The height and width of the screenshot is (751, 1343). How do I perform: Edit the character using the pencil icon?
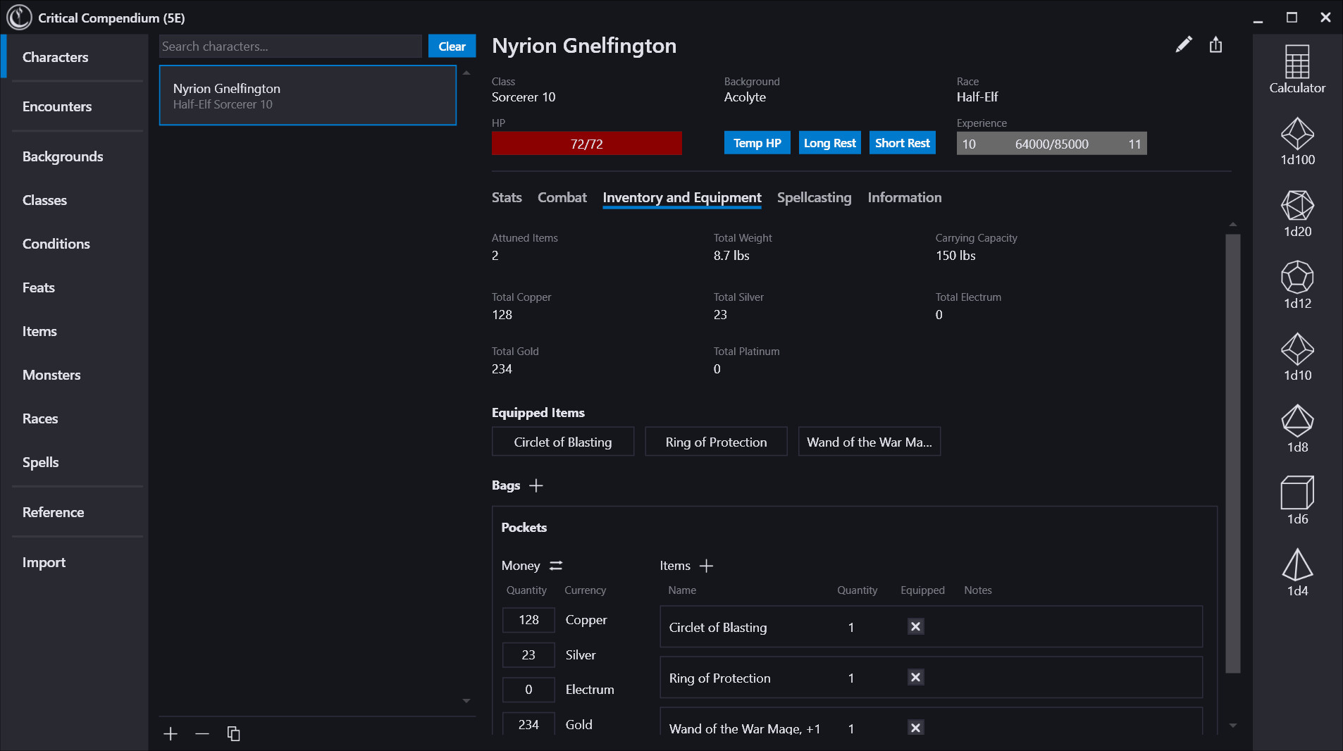1184,44
